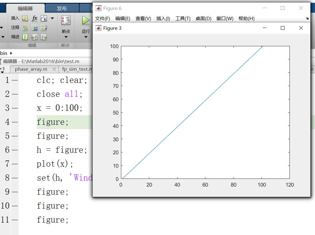315x235 pixels.
Task: Close the Figure 3 window
Action: click(301, 28)
